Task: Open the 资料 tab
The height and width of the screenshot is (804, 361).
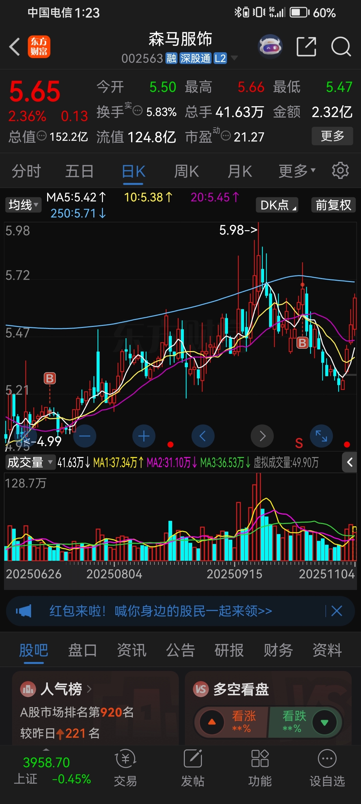Action: pyautogui.click(x=327, y=651)
